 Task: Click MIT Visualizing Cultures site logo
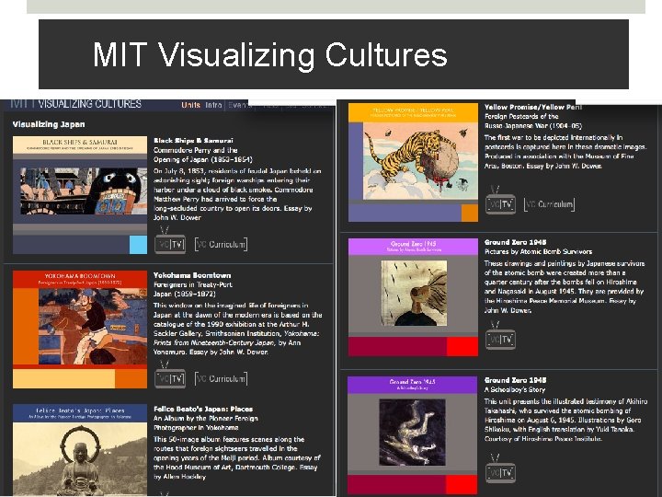point(75,104)
